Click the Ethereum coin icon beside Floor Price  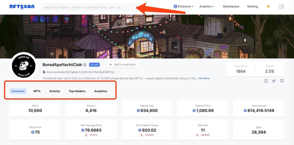[x=33, y=132]
